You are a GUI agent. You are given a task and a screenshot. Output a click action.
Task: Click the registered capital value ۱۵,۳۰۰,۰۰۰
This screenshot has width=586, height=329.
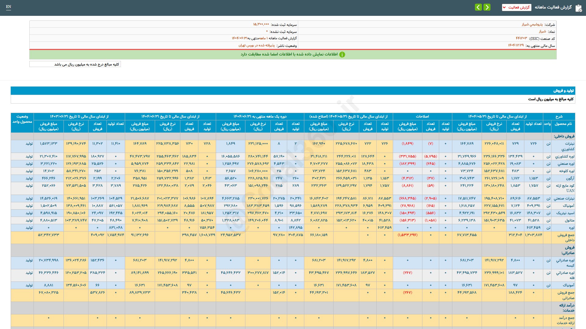tap(261, 24)
